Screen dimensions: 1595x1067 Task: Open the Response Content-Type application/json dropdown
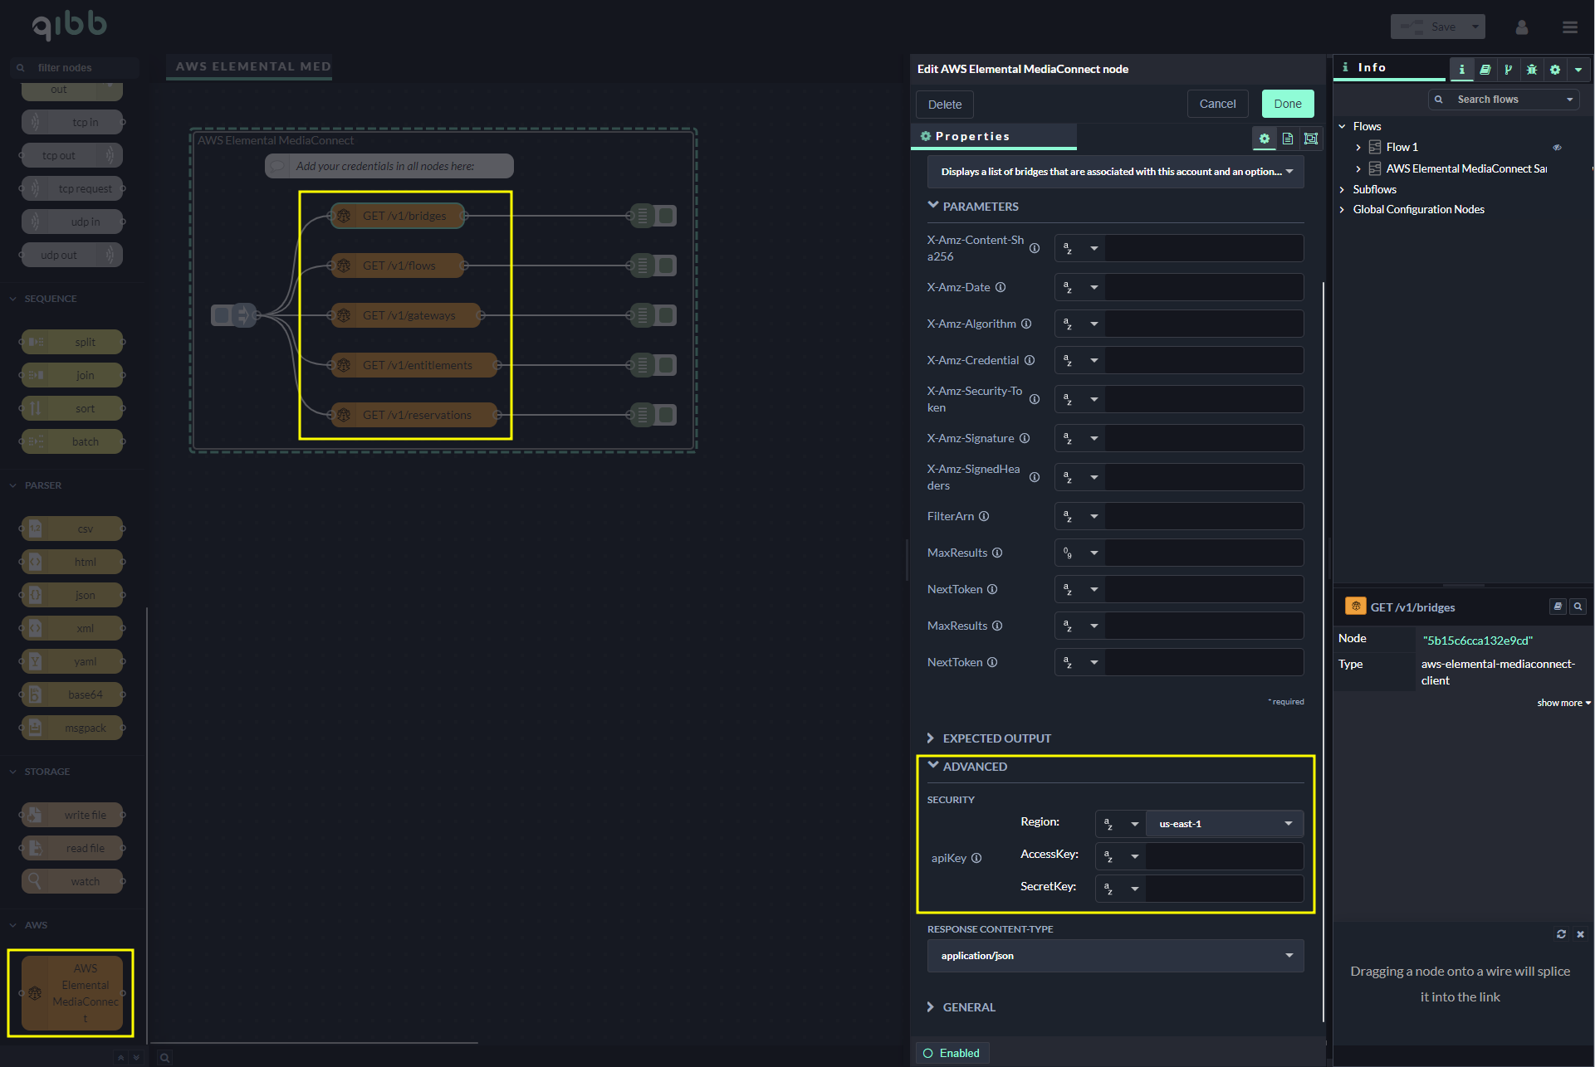pos(1115,956)
